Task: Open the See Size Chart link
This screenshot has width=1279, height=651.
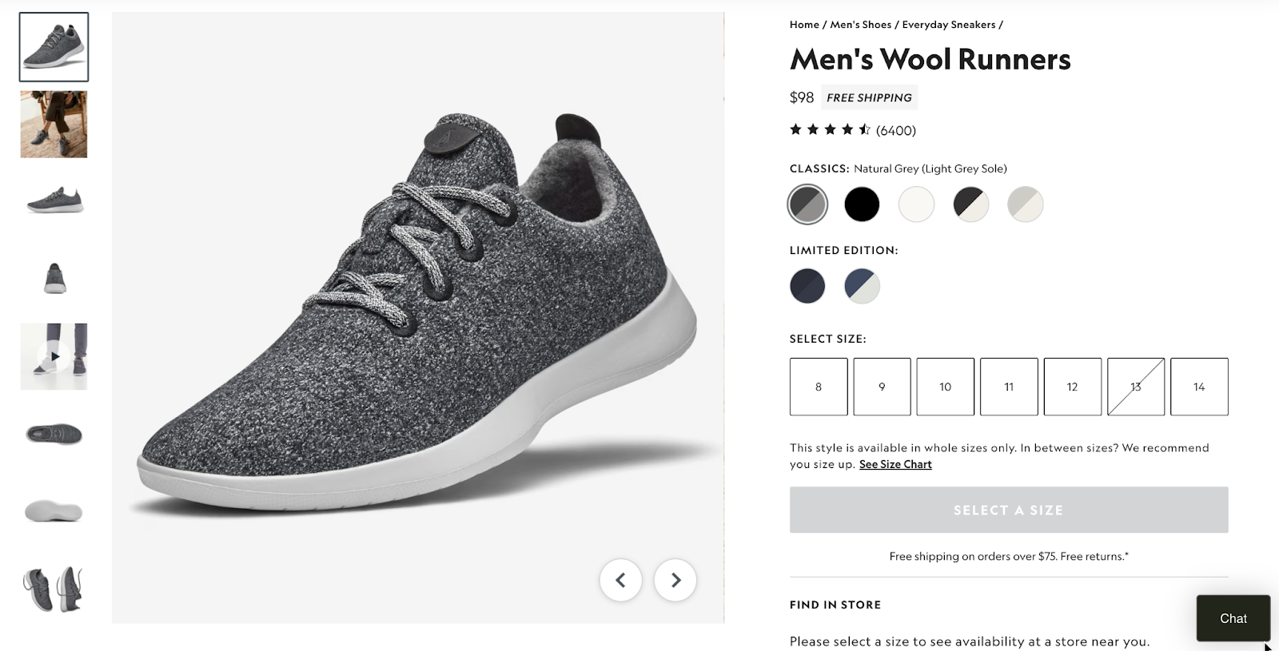Action: [x=895, y=464]
